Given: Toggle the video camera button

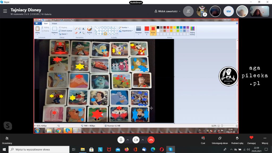Looking at the screenshot, I should coord(136,140).
